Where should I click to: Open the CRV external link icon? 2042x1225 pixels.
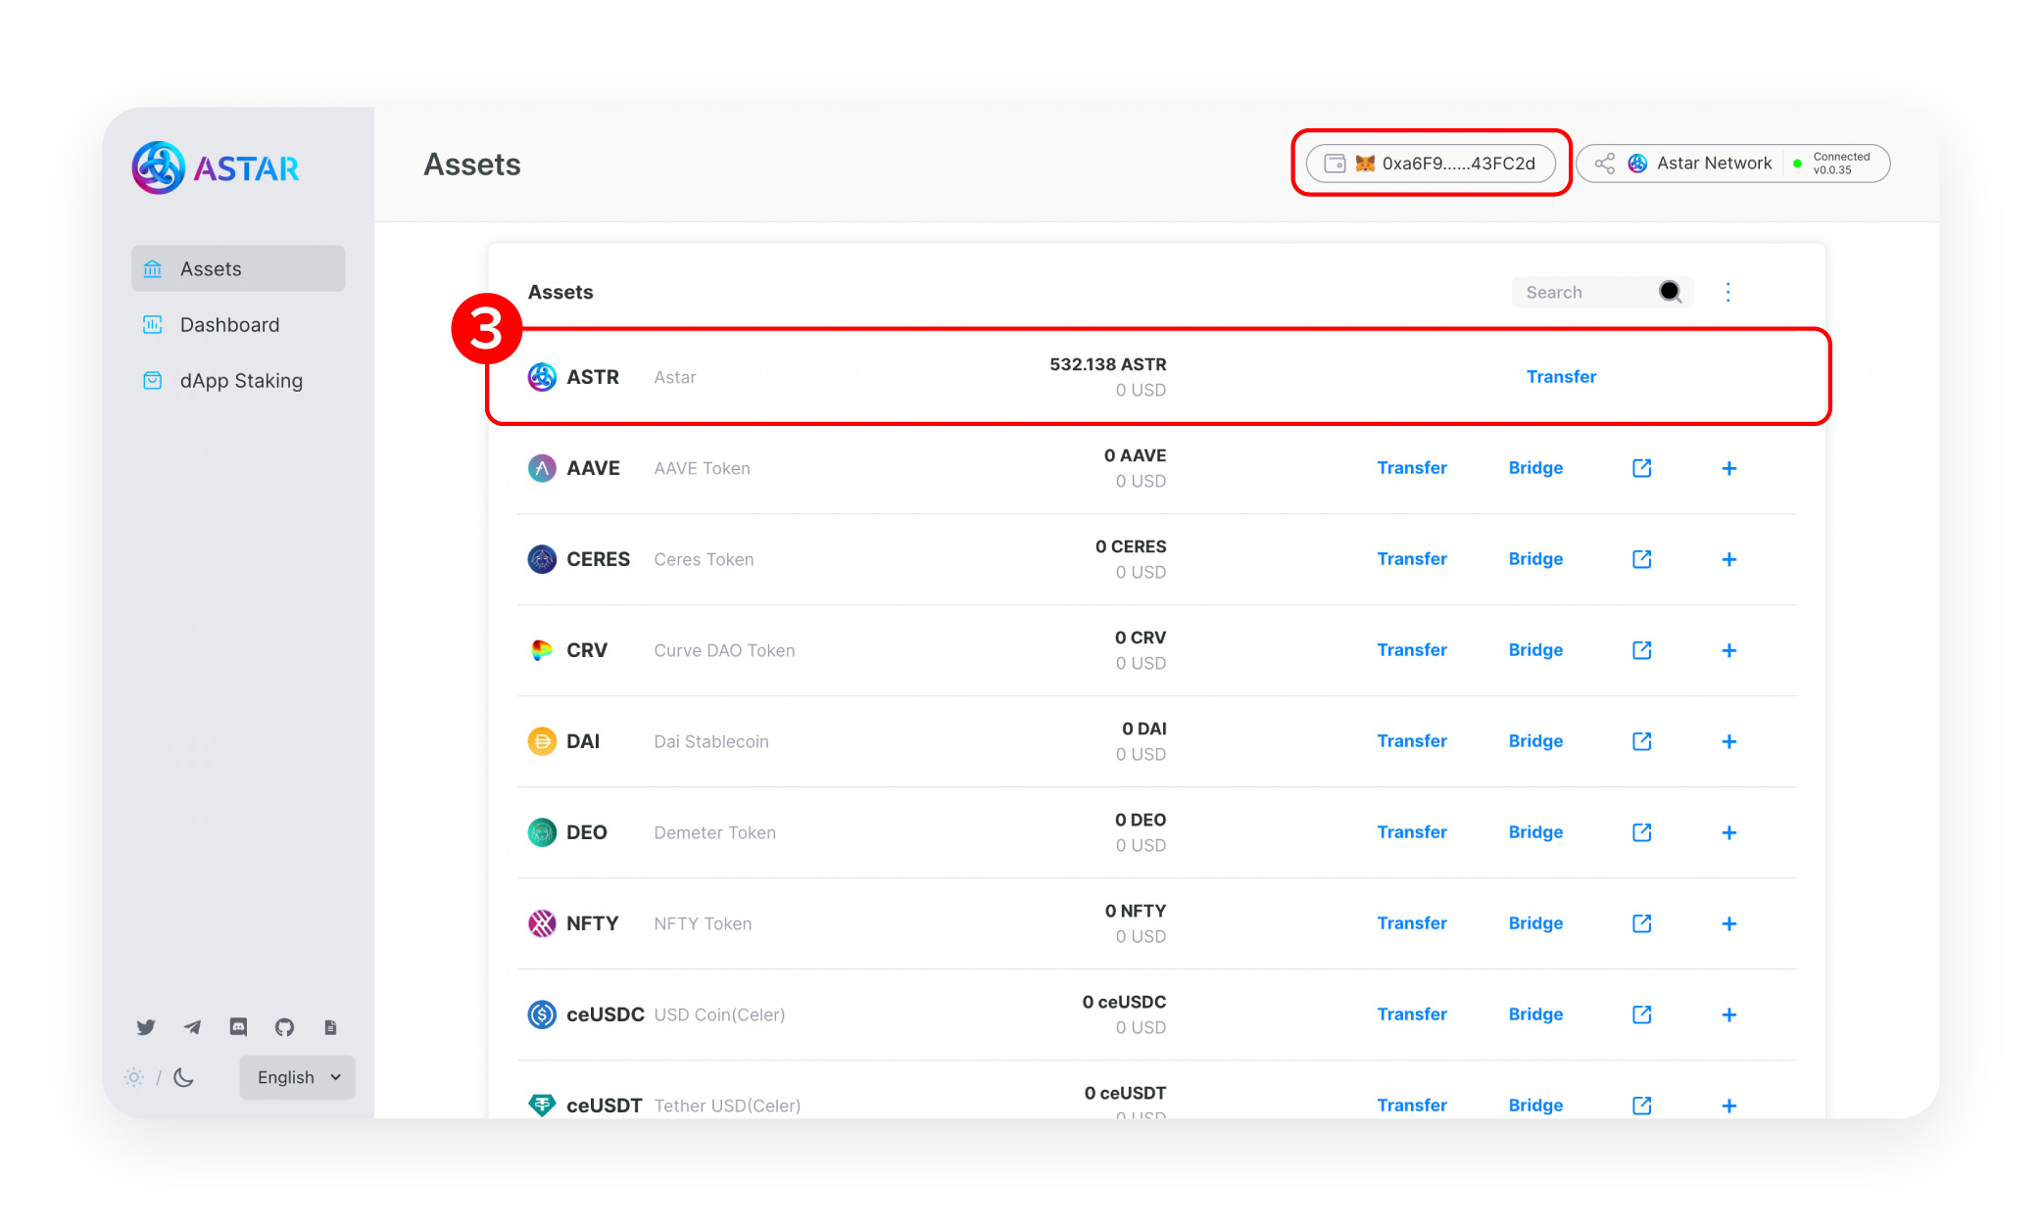click(x=1642, y=650)
